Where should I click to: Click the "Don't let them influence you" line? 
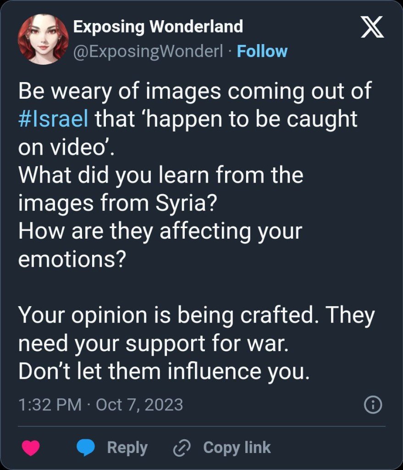coord(164,372)
